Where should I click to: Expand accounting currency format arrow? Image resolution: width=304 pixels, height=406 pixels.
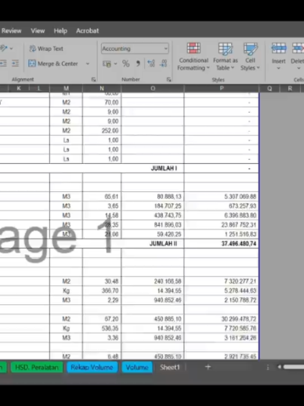click(x=115, y=63)
